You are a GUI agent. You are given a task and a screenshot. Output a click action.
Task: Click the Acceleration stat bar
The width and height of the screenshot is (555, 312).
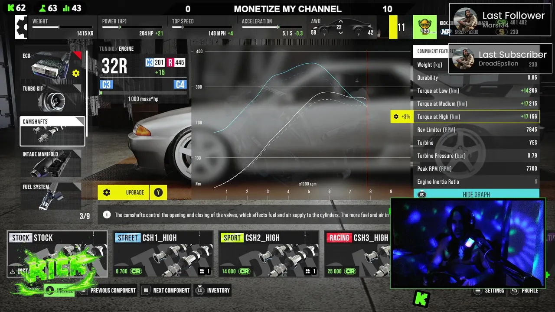(272, 27)
